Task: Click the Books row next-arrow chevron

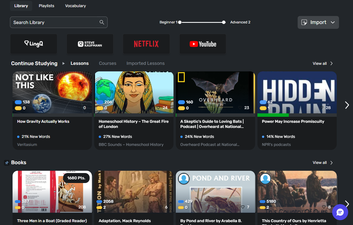Action: pyautogui.click(x=347, y=203)
